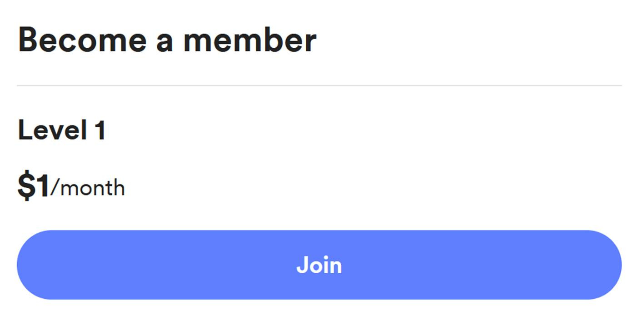Select the Become a member title text

pyautogui.click(x=167, y=40)
